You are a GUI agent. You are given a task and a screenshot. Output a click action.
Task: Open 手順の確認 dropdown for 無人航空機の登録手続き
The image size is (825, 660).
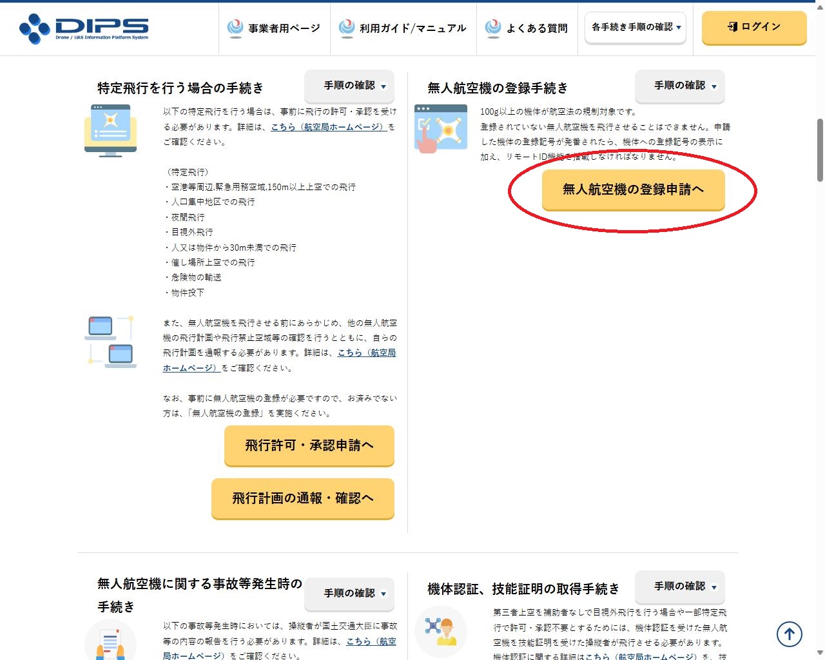(679, 86)
